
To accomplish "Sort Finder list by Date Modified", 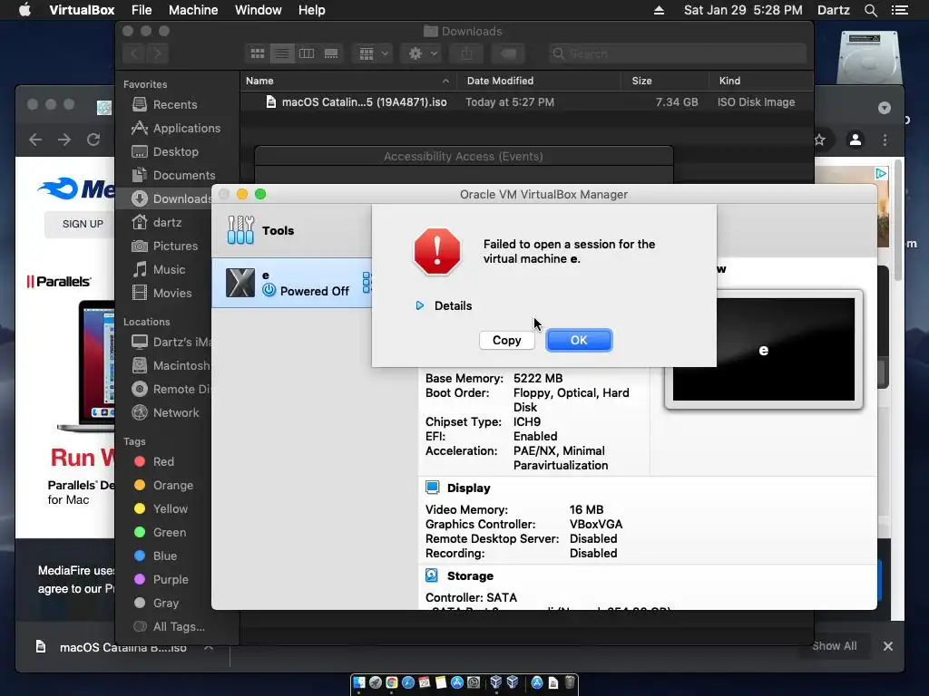I will coord(539,81).
